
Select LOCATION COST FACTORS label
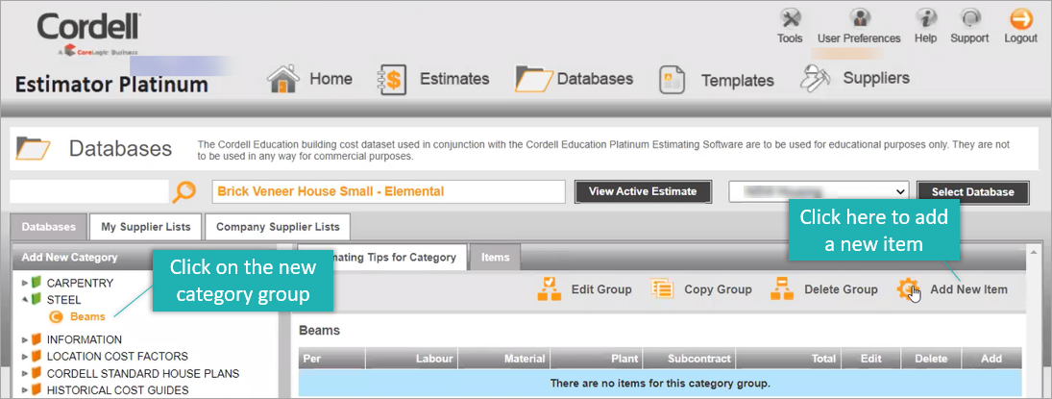tap(117, 356)
